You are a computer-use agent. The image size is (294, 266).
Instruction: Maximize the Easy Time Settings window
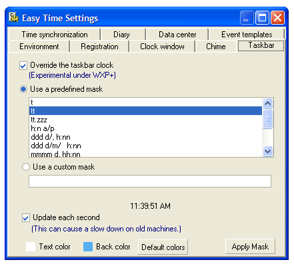pos(262,17)
